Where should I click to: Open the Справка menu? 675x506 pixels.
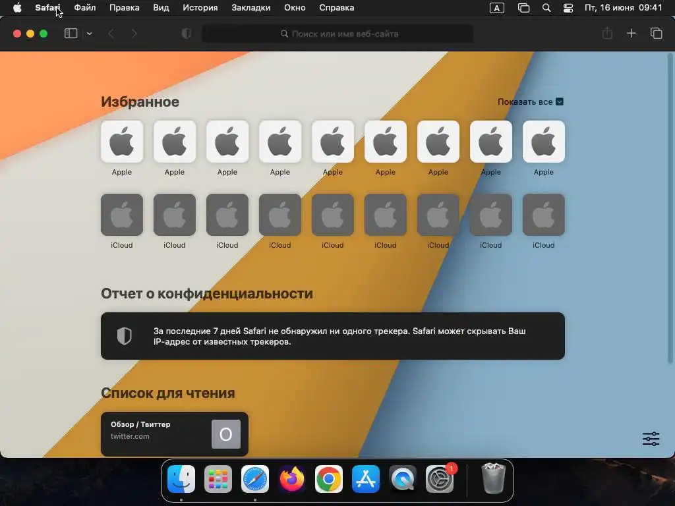(337, 8)
